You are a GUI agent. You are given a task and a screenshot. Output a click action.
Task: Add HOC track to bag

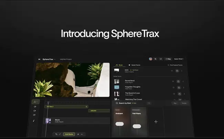click(x=177, y=71)
